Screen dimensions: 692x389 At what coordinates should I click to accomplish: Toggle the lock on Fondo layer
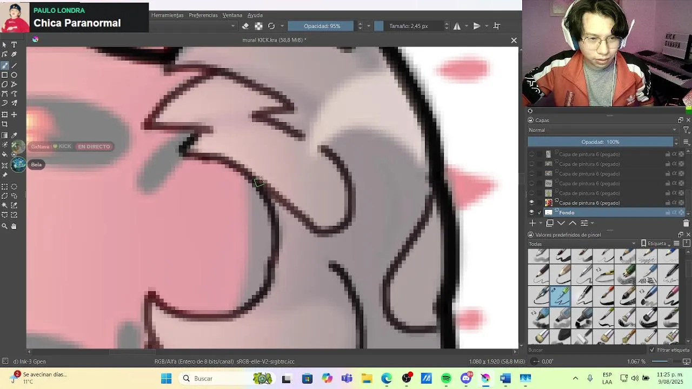click(668, 212)
